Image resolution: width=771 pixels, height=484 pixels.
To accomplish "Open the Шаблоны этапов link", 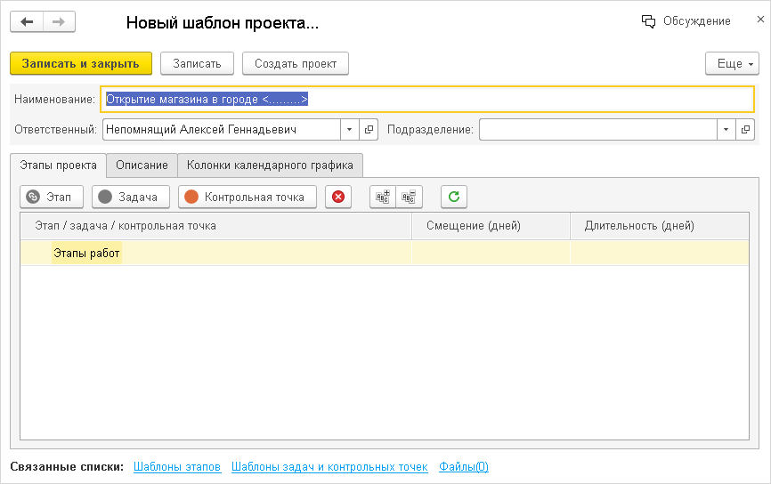I will coord(177,467).
